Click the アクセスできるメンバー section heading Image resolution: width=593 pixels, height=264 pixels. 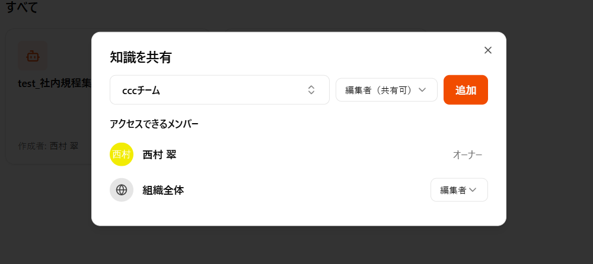154,124
